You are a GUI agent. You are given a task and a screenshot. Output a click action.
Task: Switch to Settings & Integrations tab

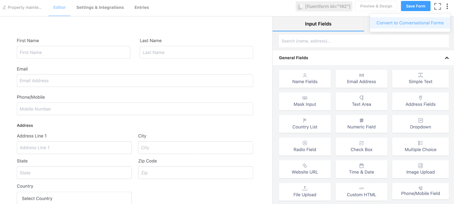[100, 7]
